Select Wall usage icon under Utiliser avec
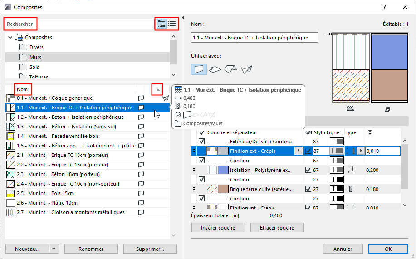The width and height of the screenshot is (416, 259). tap(199, 69)
